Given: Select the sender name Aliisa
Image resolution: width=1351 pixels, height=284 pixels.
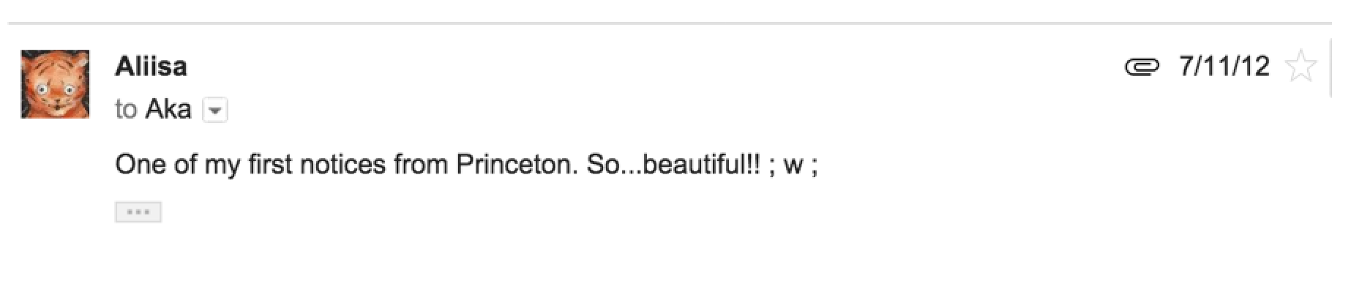Looking at the screenshot, I should click(151, 67).
